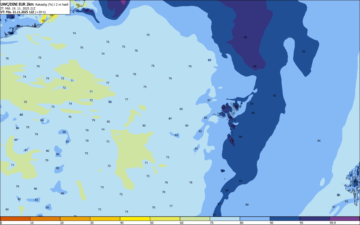The height and width of the screenshot is (225, 360).
Task: Click the humidity value 59 on the map
Action: pos(78,5)
